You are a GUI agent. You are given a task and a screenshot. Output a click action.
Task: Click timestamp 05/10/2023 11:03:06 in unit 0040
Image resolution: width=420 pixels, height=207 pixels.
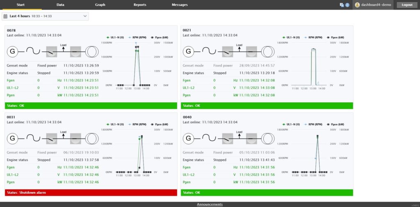[x=257, y=152]
